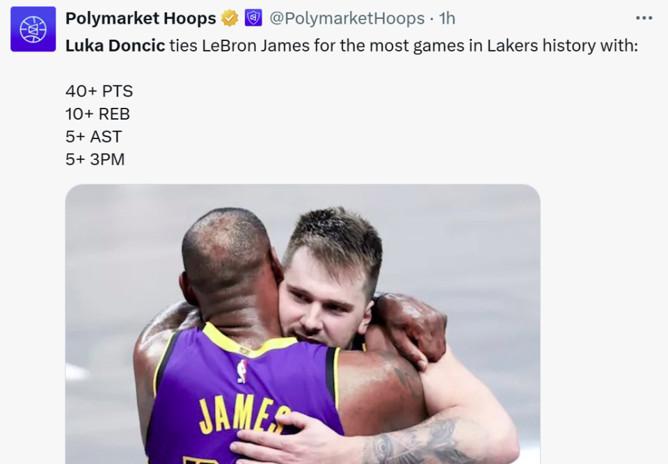Click the 1h post timestamp

tap(447, 18)
